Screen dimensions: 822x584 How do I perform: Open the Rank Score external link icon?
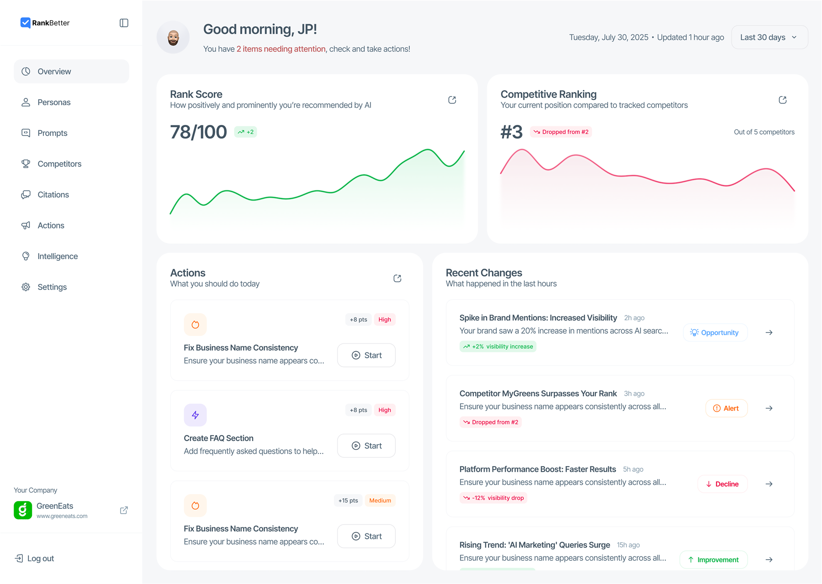[452, 100]
